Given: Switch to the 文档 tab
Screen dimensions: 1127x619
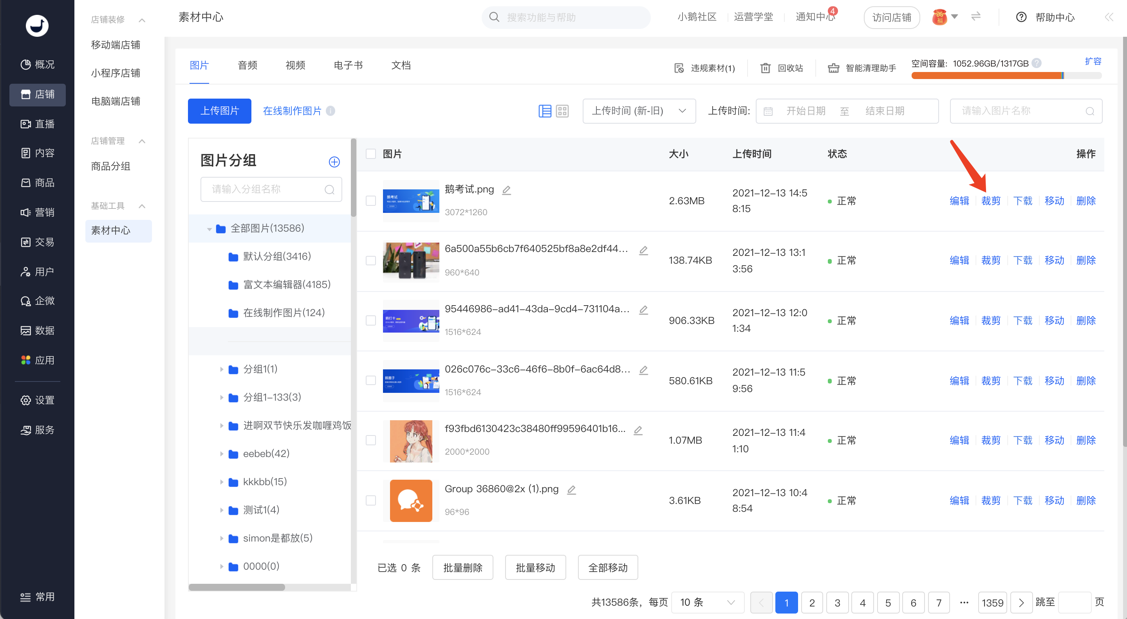Looking at the screenshot, I should [x=401, y=66].
